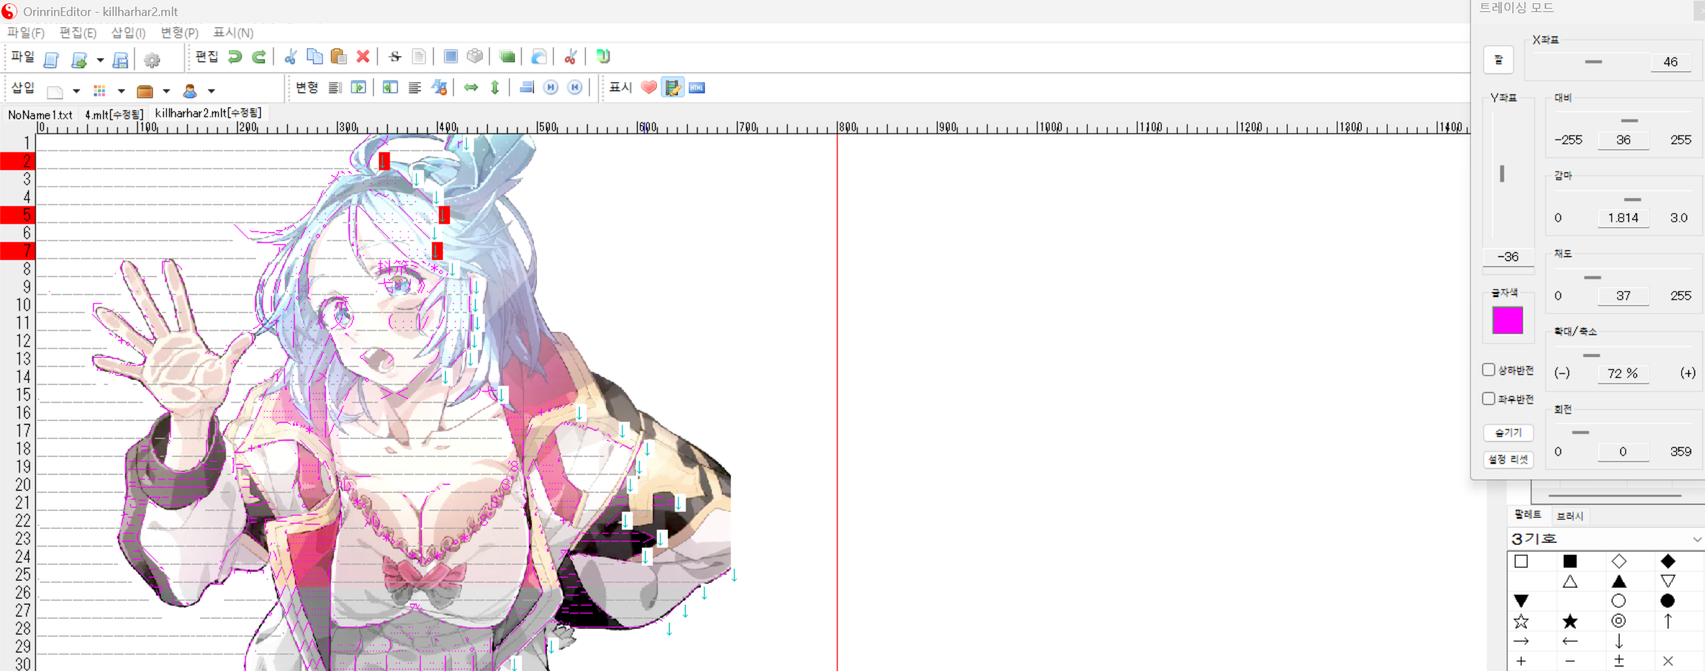Click the 숨기기 hide button
1705x671 pixels.
coord(1508,433)
